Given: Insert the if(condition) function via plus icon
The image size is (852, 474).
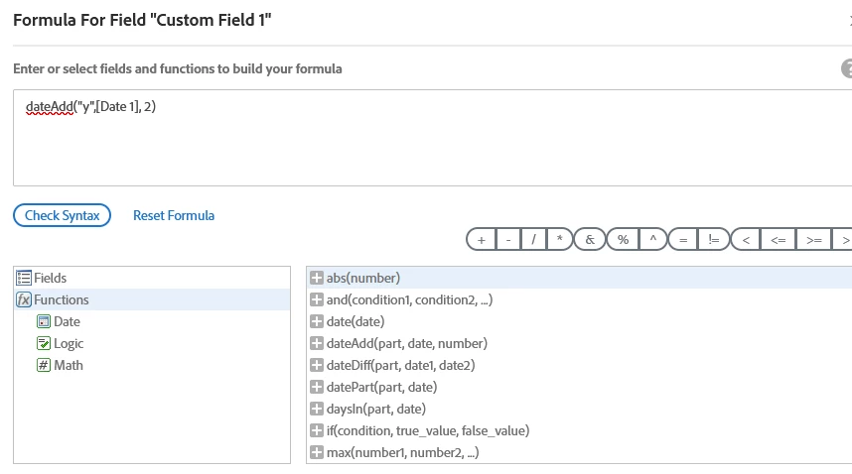Looking at the screenshot, I should pyautogui.click(x=317, y=430).
